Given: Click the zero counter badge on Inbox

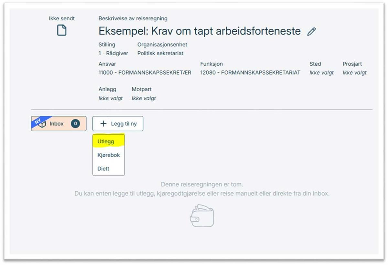Looking at the screenshot, I should tap(75, 123).
